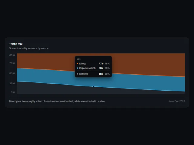This screenshot has height=145, width=194.
Task: Click the 0% y-axis label
Action: (x=13, y=92)
